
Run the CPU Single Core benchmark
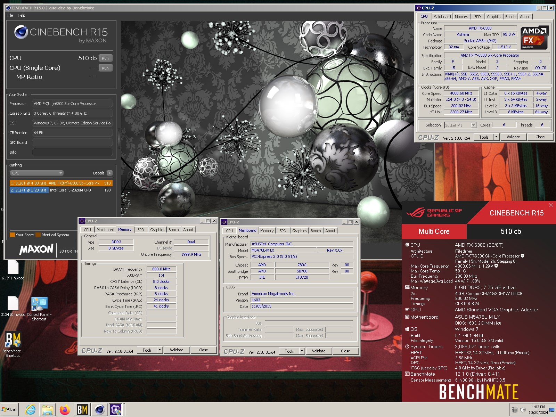pos(105,68)
